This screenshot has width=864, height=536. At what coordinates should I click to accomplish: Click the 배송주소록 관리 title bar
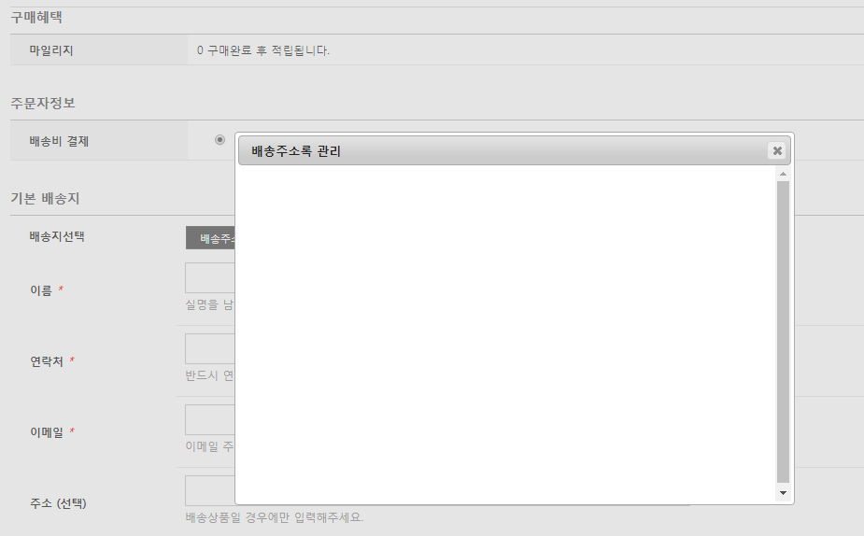(504, 151)
